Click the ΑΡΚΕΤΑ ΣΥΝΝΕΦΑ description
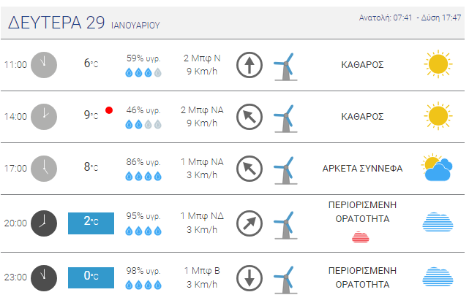This screenshot has height=303, width=469. 362,169
